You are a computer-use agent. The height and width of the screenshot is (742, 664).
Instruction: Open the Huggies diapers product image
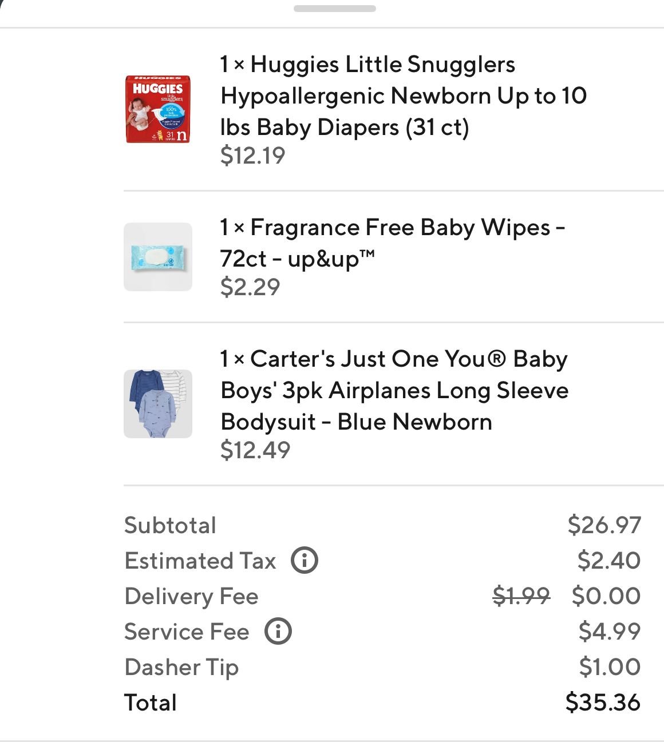[158, 109]
